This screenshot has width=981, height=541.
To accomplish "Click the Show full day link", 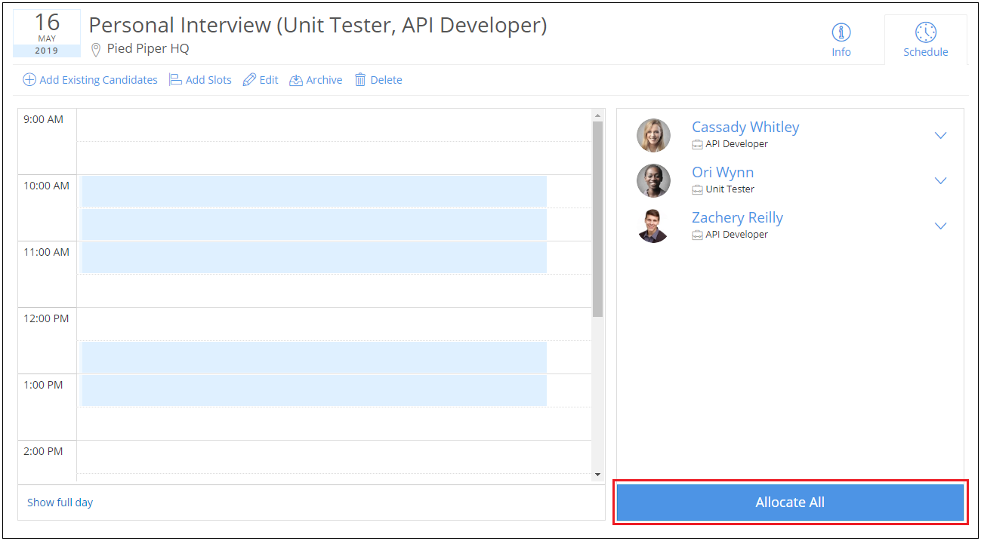I will point(60,503).
